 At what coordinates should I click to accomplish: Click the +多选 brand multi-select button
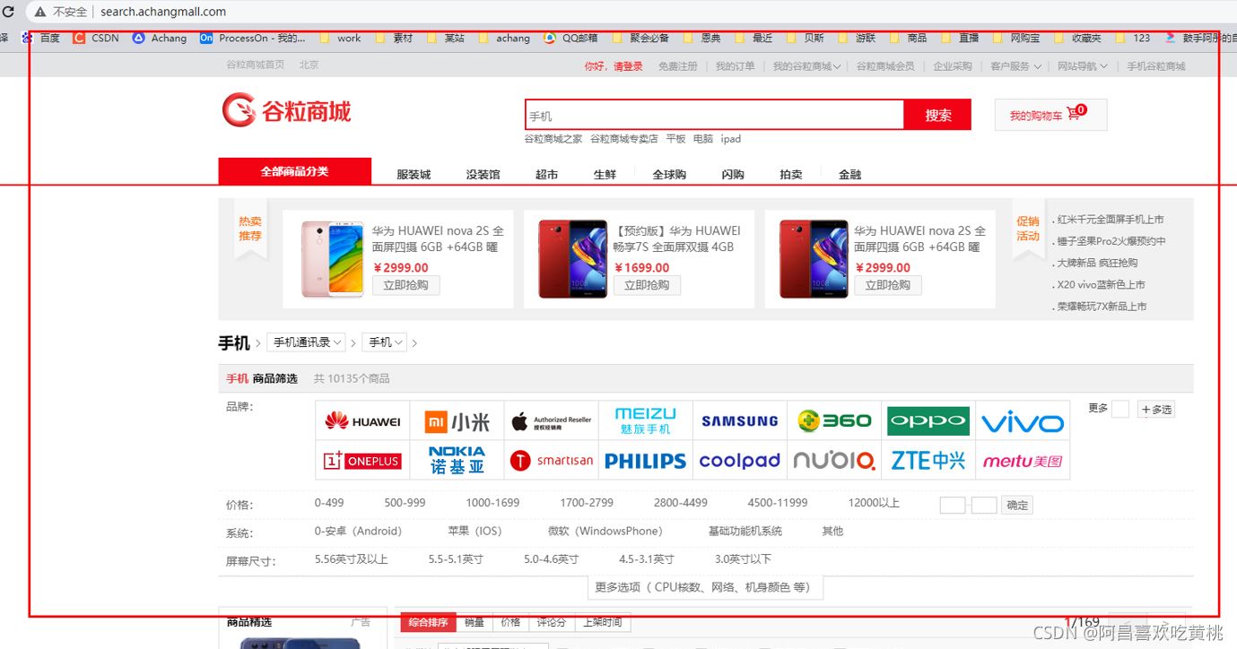tap(1156, 409)
